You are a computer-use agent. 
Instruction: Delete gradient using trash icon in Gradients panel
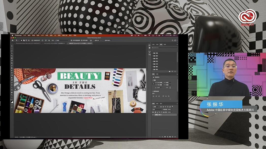175,71
